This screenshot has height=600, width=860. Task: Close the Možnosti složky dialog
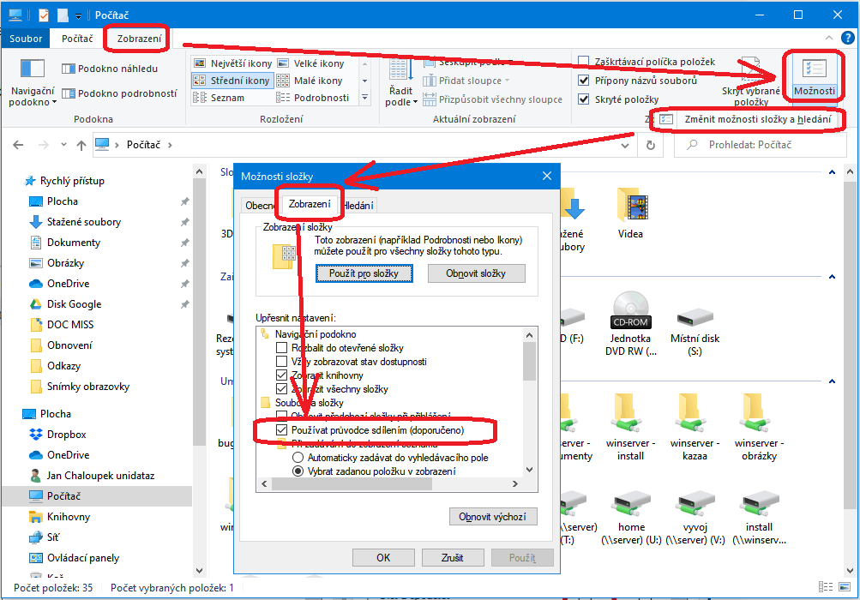[x=547, y=176]
